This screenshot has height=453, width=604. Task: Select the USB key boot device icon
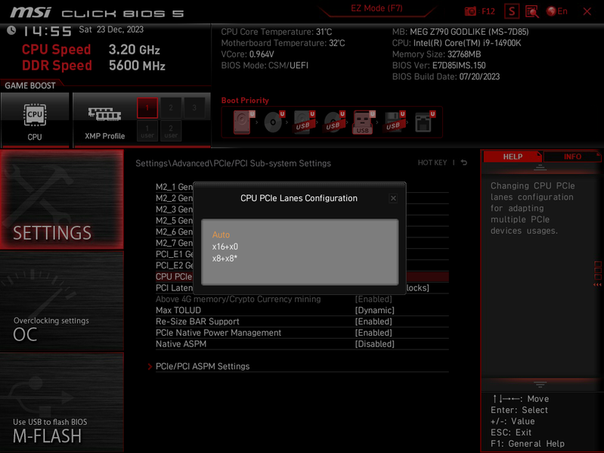(x=364, y=122)
